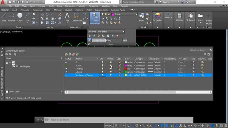Adjust the locked layer fading slider
228x128 pixels.
[x=107, y=40]
